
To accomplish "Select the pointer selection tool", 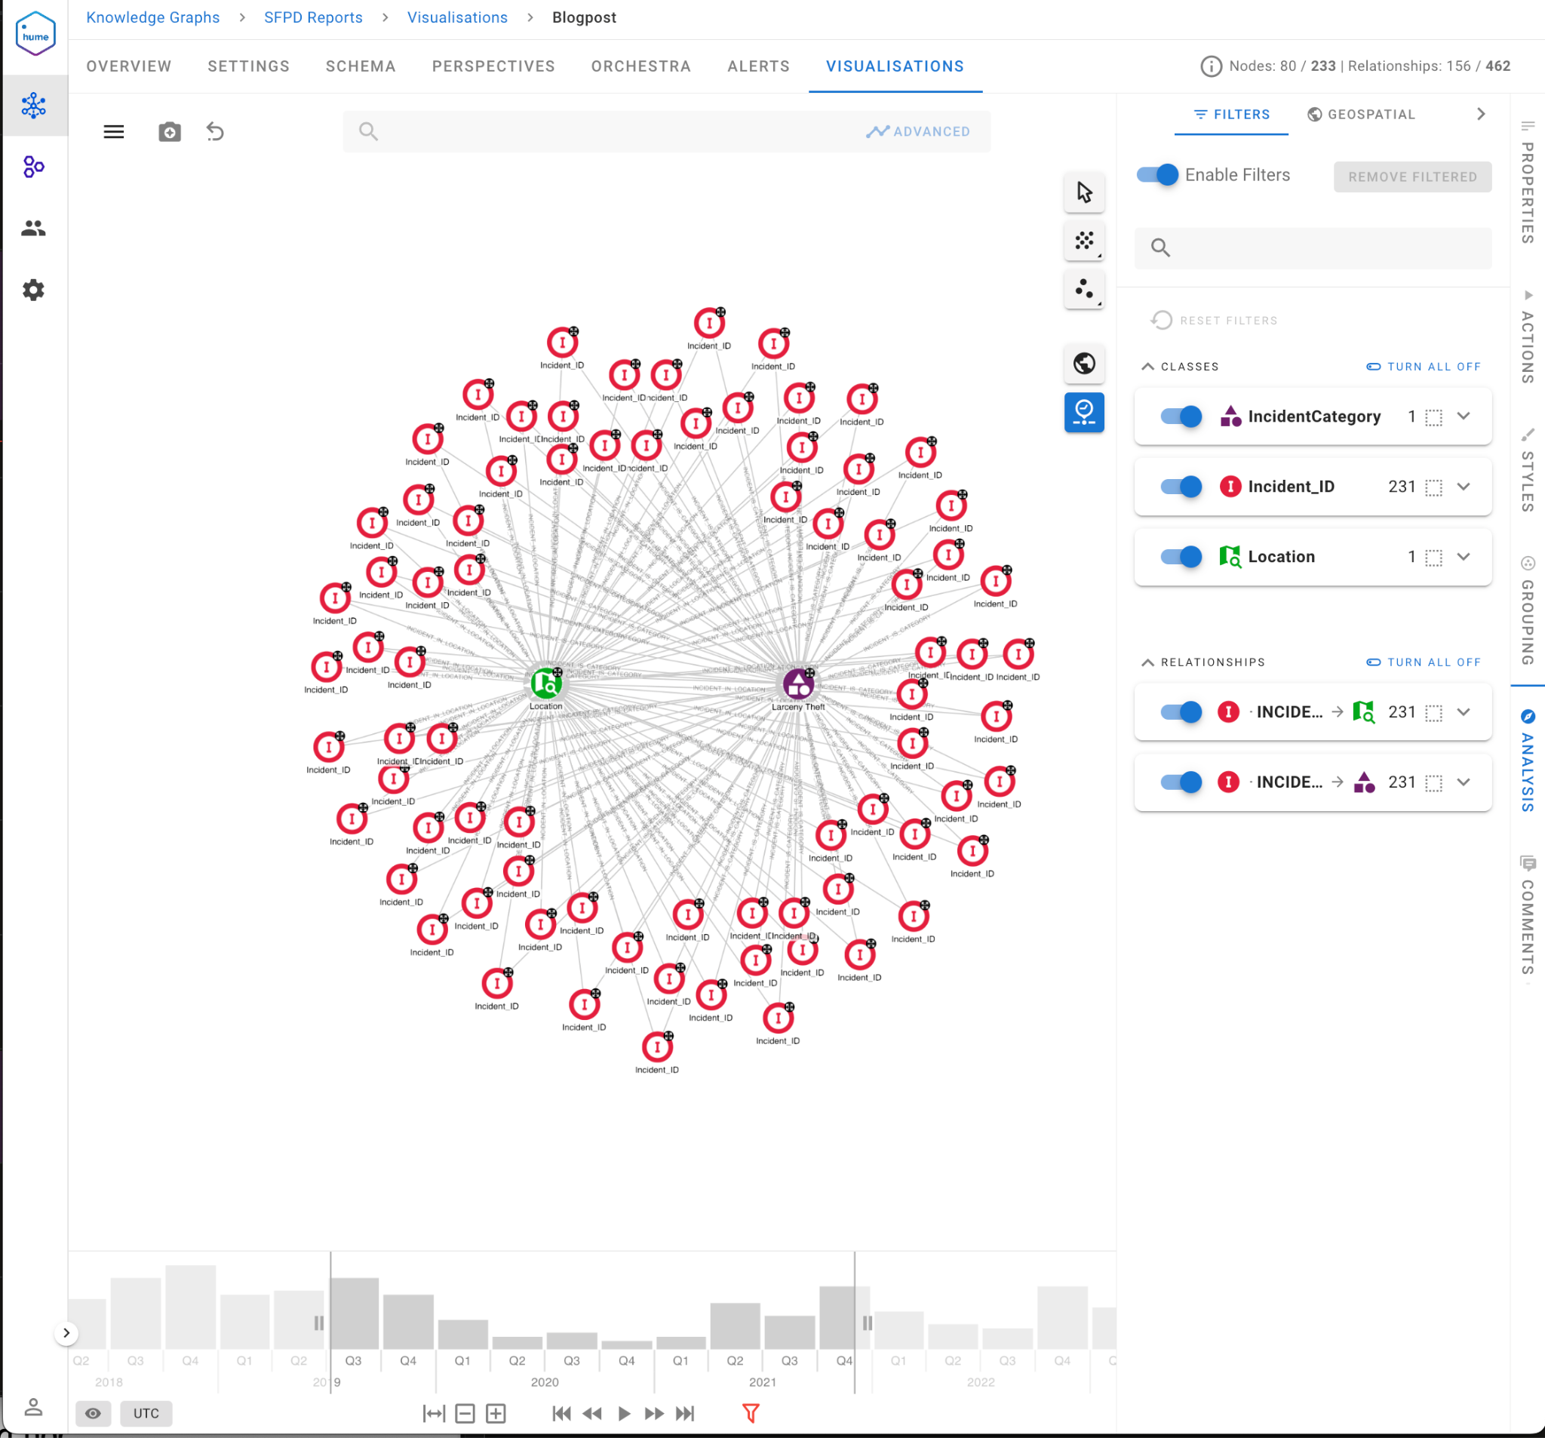I will [1084, 192].
